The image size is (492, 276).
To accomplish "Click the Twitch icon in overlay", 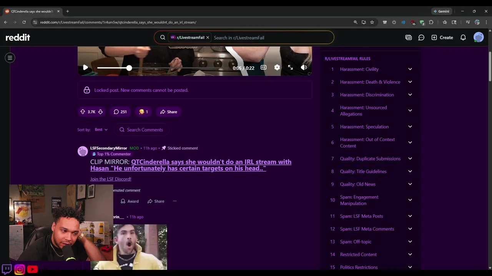I will click(7, 269).
